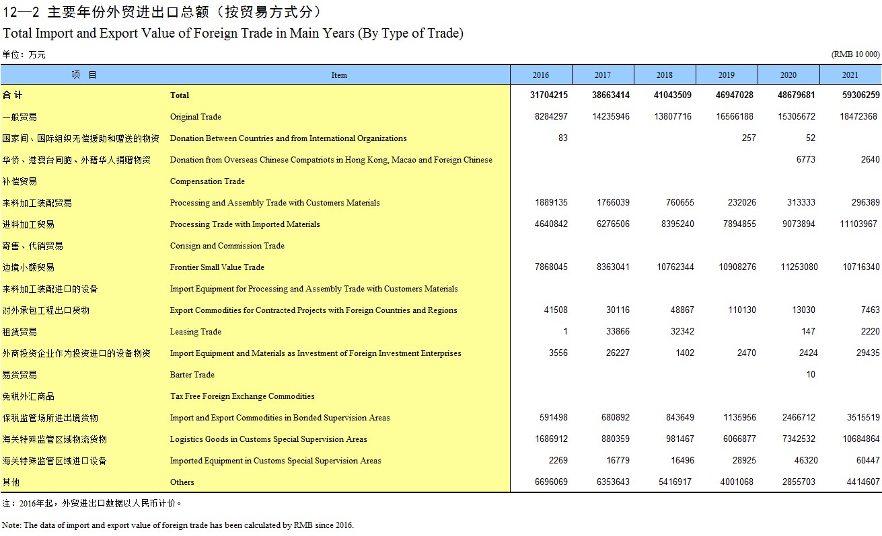Click the '(RMB 10 000)' unit note
The height and width of the screenshot is (536, 882).
tap(856, 54)
